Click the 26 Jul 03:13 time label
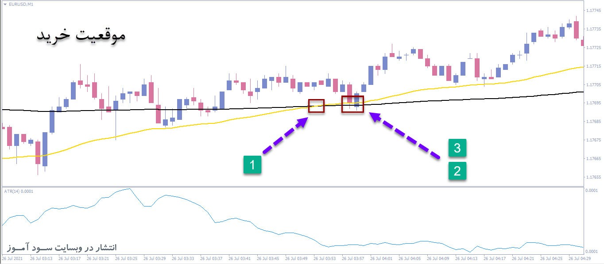This screenshot has width=604, height=264. pyautogui.click(x=41, y=259)
